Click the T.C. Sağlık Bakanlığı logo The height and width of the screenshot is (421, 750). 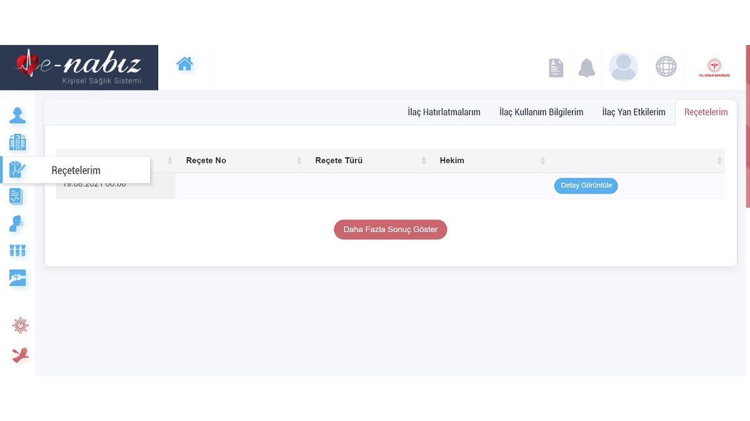pyautogui.click(x=714, y=68)
